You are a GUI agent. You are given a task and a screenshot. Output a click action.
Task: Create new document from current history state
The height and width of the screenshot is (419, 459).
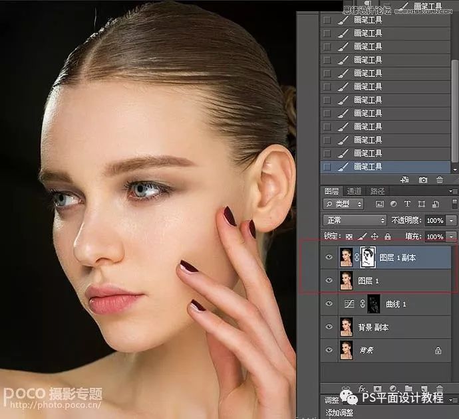pyautogui.click(x=404, y=180)
